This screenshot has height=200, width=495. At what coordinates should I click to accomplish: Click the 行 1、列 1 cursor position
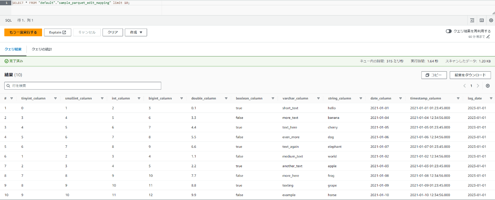click(25, 20)
